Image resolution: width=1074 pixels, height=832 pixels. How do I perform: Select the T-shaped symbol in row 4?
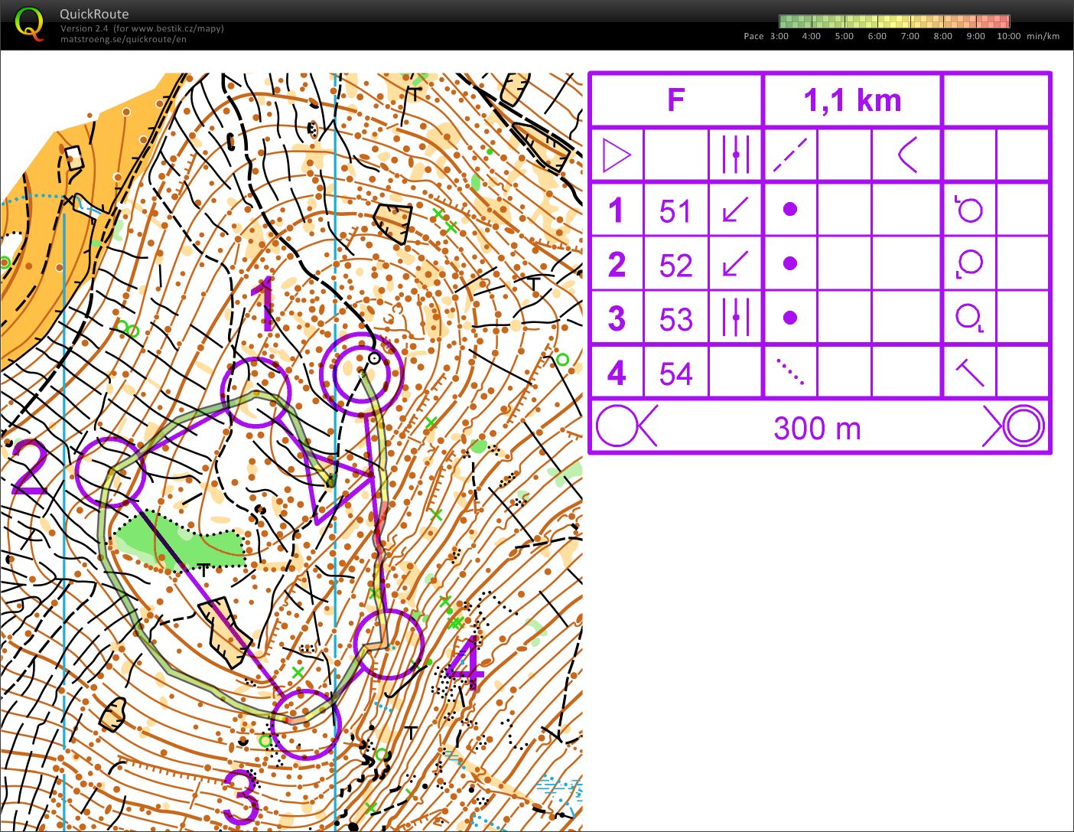(x=969, y=373)
